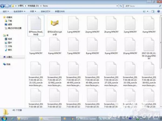Viewport: 162px width, 121px height.
Task: Click 新建文件夹 in the toolbar
Action: 60,11
